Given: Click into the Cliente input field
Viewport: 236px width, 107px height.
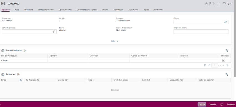Looking at the screenshot, I should point(201,22).
